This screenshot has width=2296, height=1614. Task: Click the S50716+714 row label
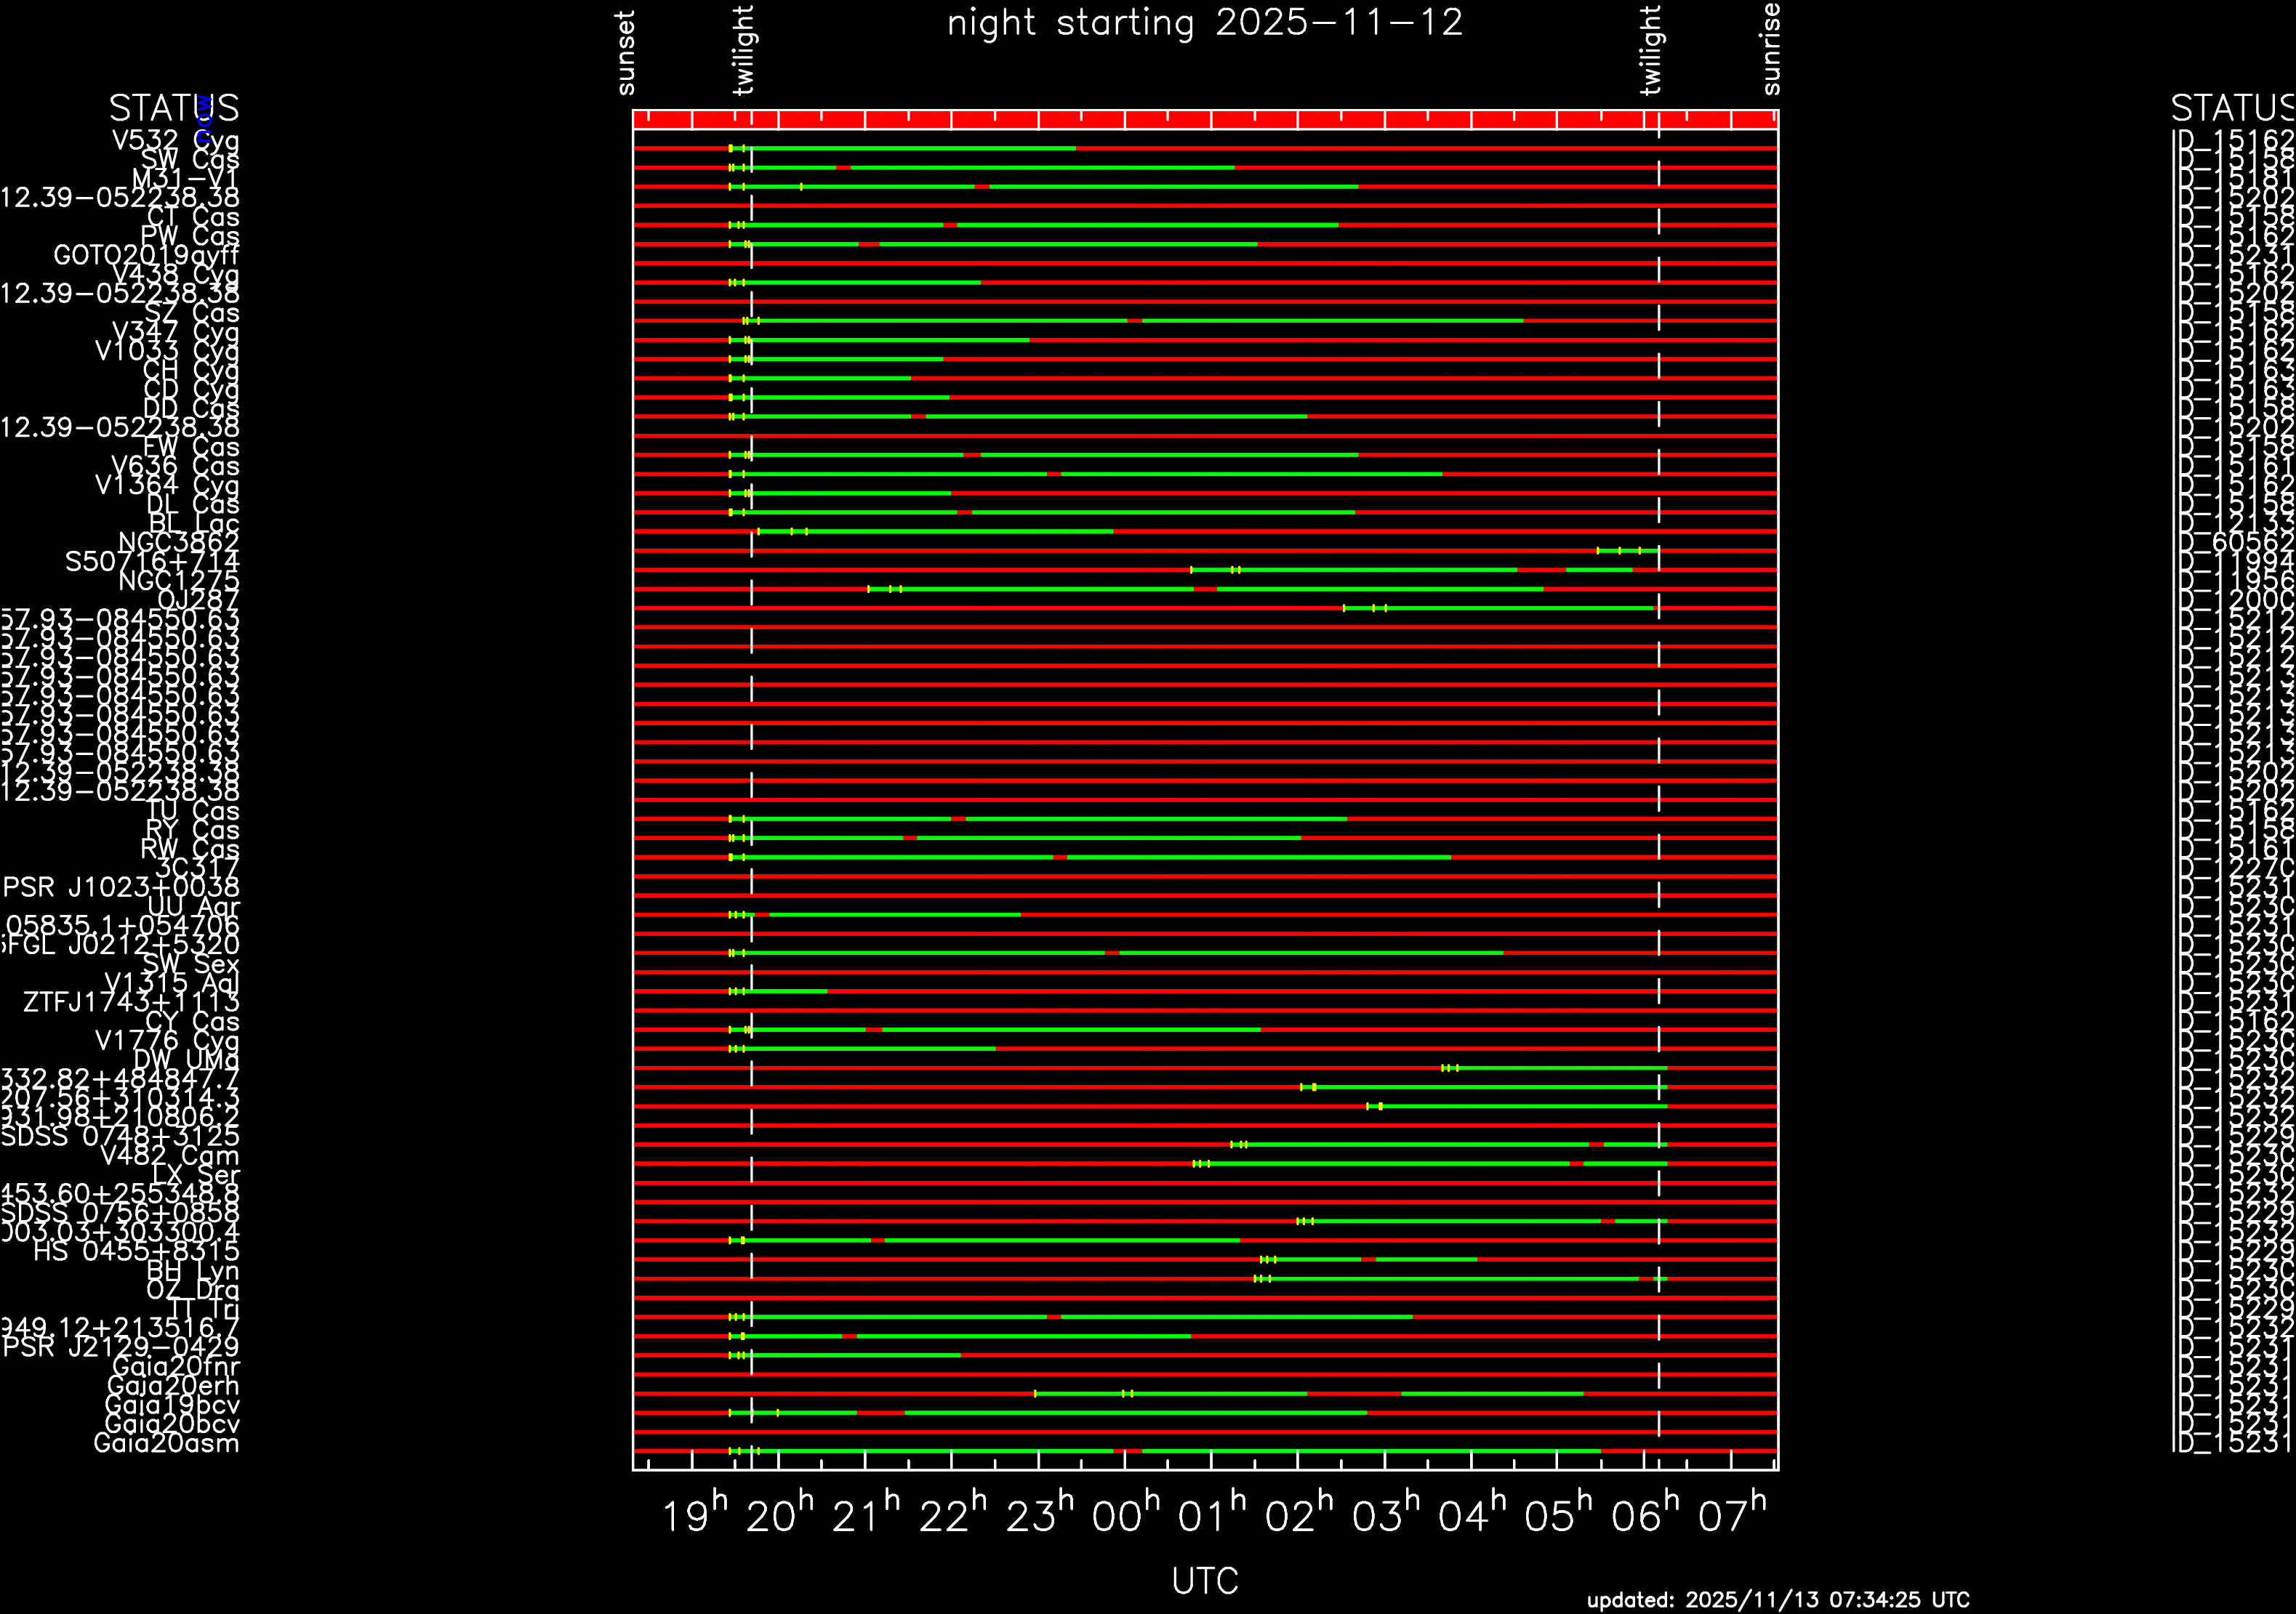[152, 562]
